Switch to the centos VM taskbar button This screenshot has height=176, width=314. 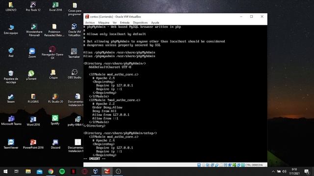click(107, 172)
